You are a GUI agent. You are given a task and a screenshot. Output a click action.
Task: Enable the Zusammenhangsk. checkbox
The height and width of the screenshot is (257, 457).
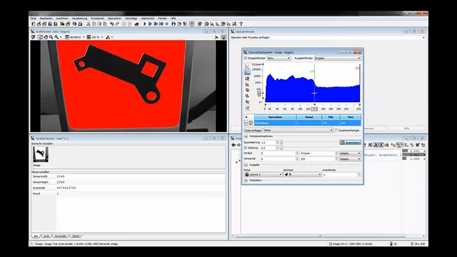[x=338, y=130]
